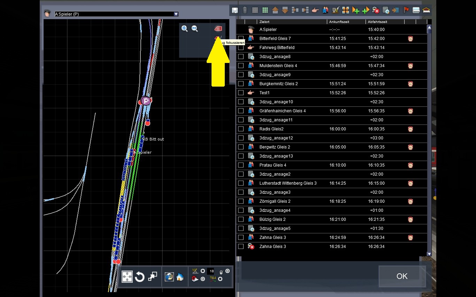Click the trash can delete icon
Screen dimensions: 476x297
coord(245,10)
